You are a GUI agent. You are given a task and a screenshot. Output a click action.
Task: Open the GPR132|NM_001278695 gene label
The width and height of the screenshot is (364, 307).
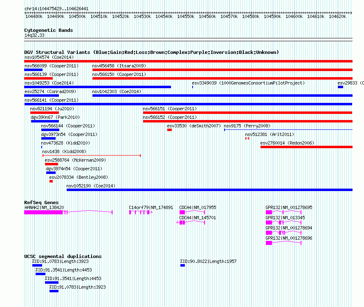[289, 207]
